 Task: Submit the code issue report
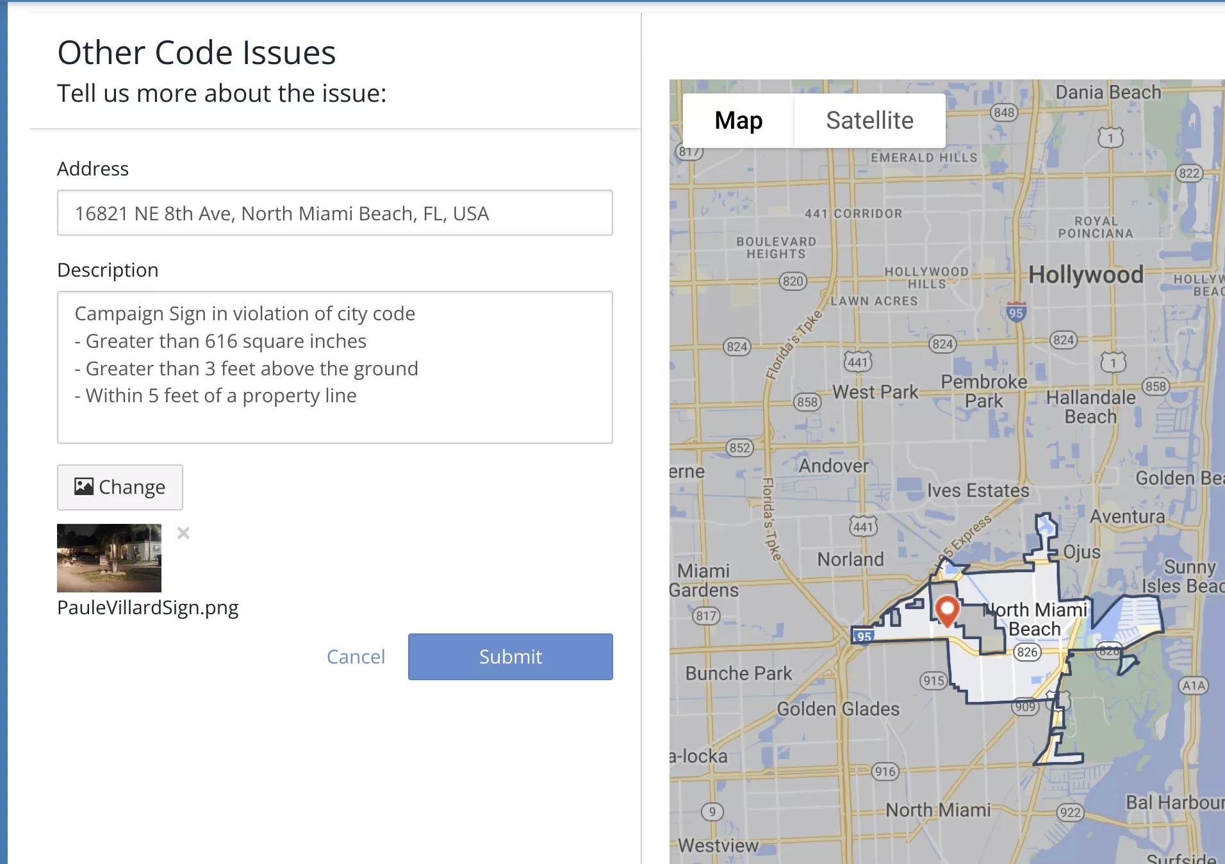pyautogui.click(x=510, y=656)
